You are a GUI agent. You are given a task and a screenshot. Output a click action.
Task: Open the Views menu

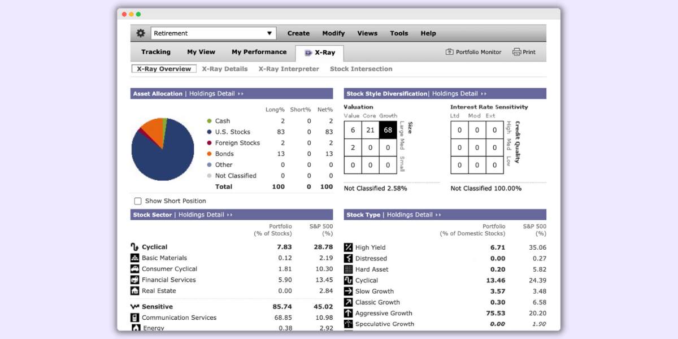click(x=367, y=33)
